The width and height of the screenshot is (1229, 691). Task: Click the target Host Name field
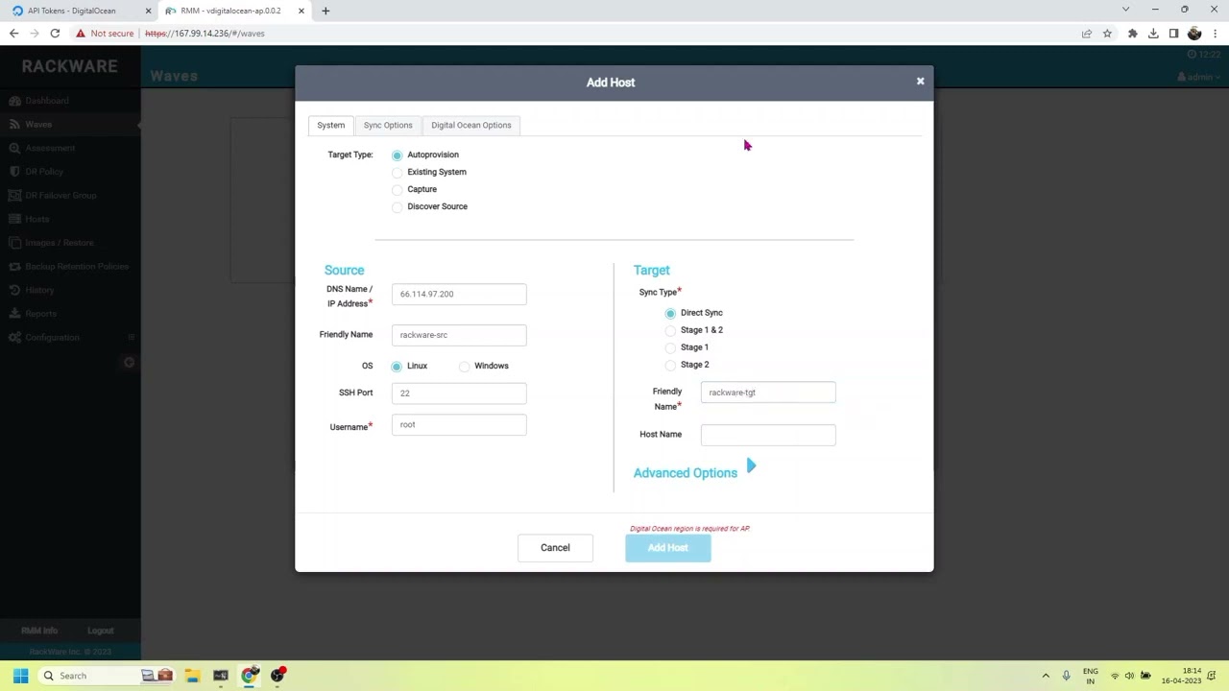click(768, 435)
